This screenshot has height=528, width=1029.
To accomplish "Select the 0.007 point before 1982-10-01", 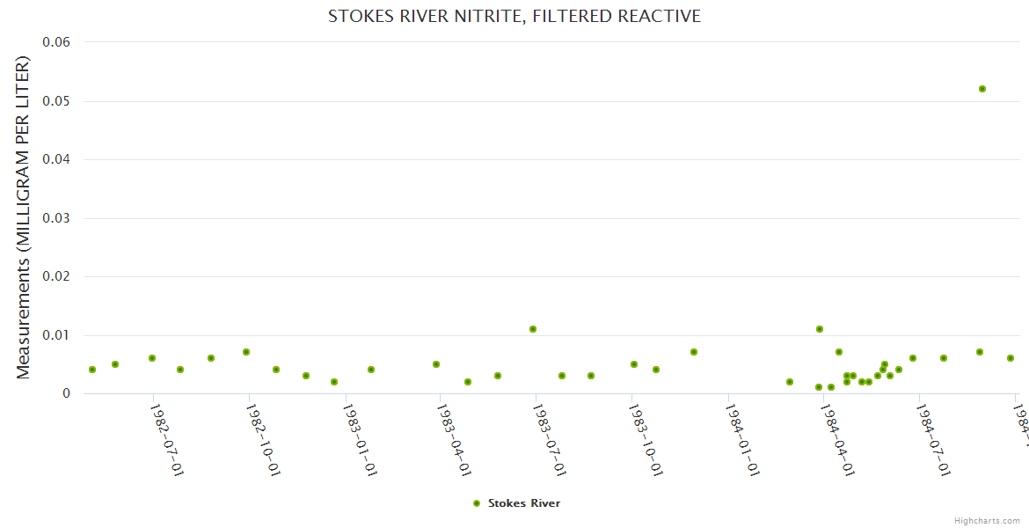I will click(x=246, y=352).
